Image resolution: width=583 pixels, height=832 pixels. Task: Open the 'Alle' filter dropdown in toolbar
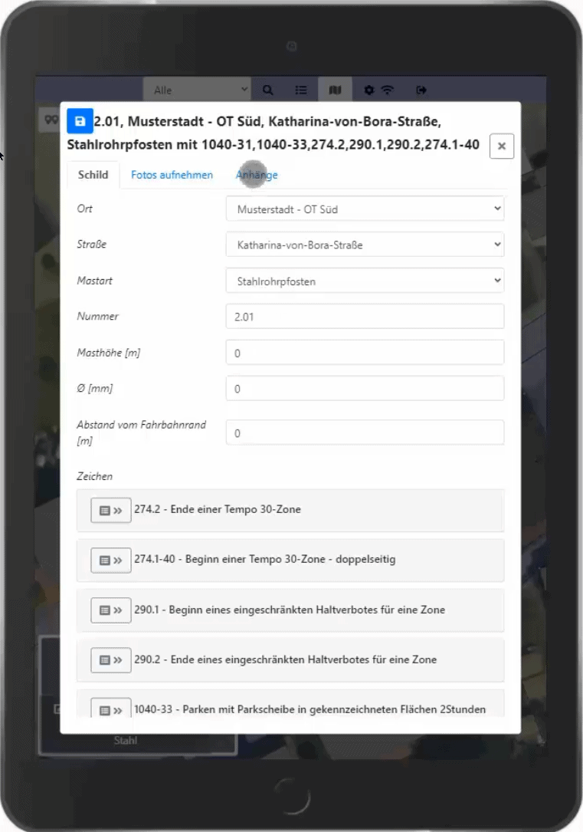(x=197, y=90)
